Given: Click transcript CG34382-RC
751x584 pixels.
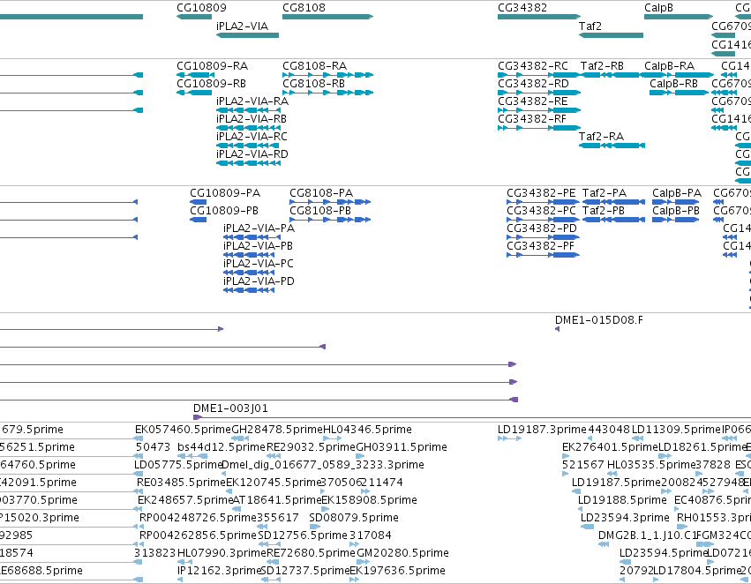Looking at the screenshot, I should pos(533,65).
